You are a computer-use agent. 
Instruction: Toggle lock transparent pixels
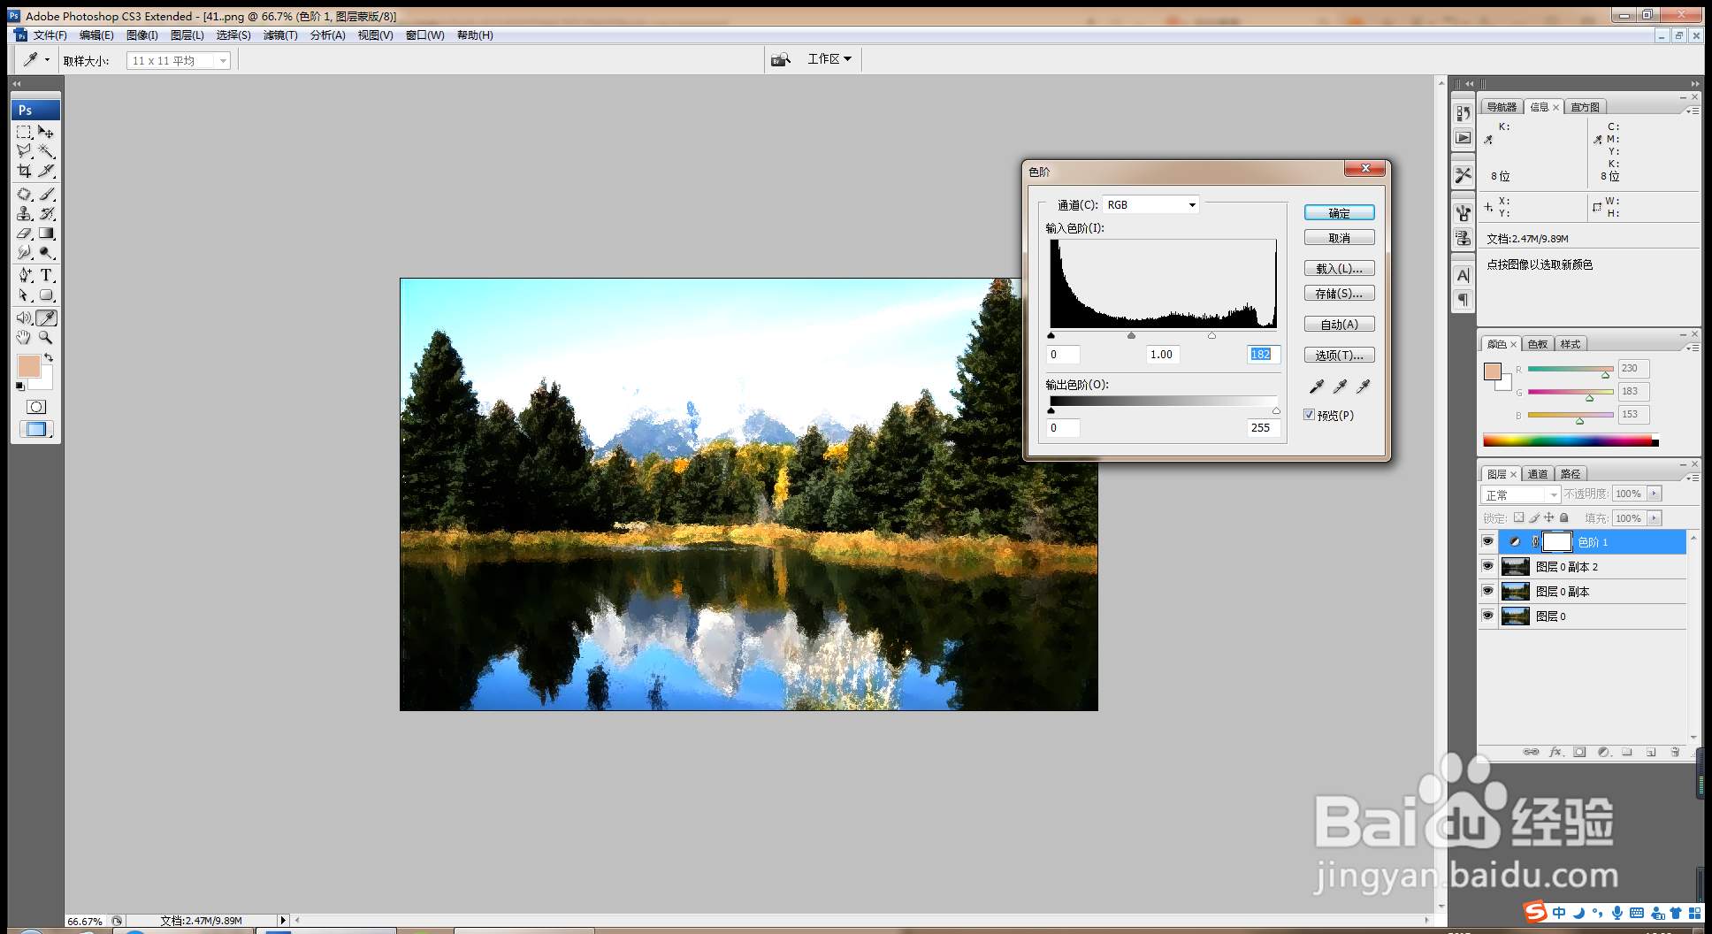1519,517
